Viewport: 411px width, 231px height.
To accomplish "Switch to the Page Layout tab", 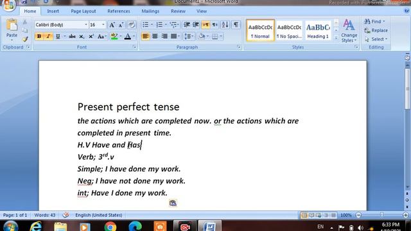I will 83,12.
